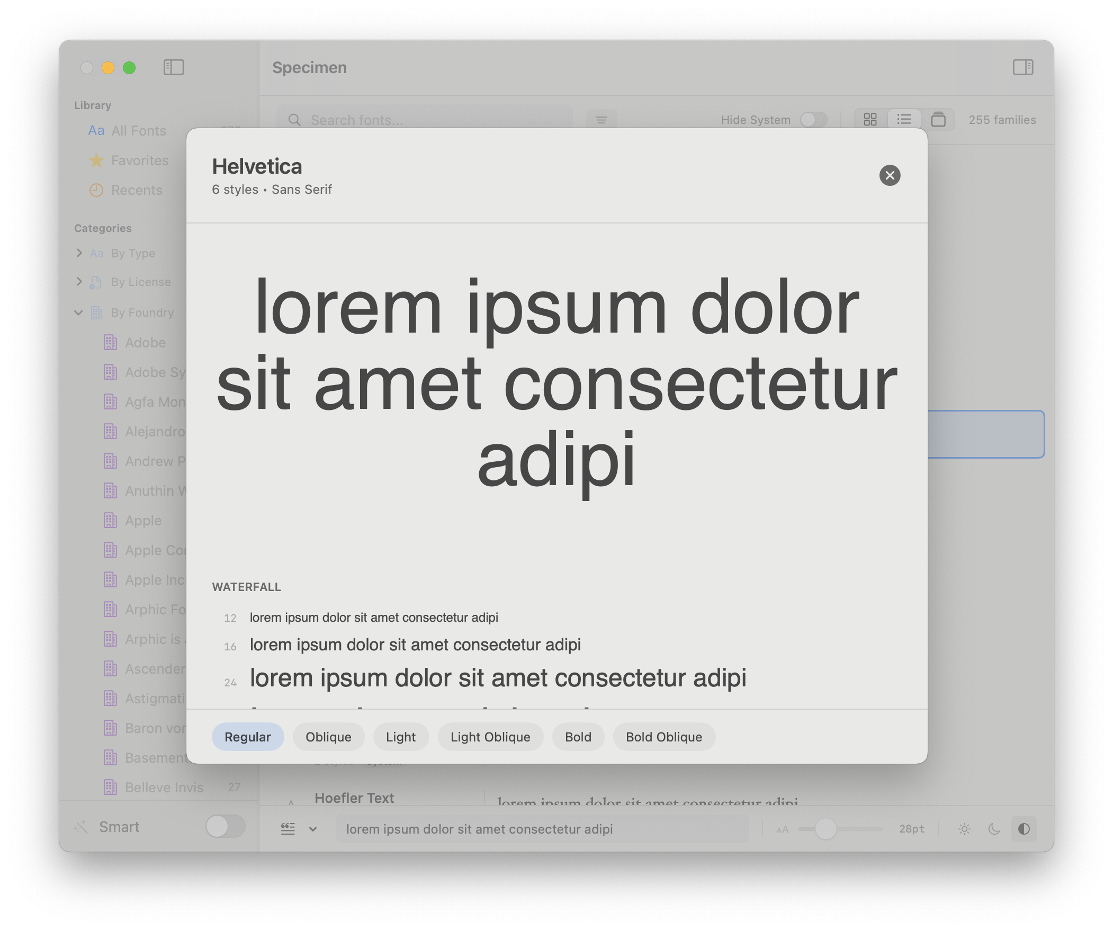Viewport: 1113px width, 930px height.
Task: Expand the By License category
Action: [79, 282]
